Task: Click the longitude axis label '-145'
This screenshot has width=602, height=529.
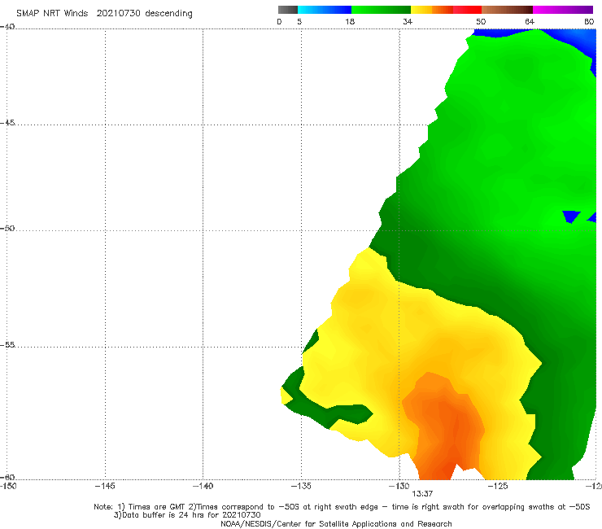Action: 105,486
